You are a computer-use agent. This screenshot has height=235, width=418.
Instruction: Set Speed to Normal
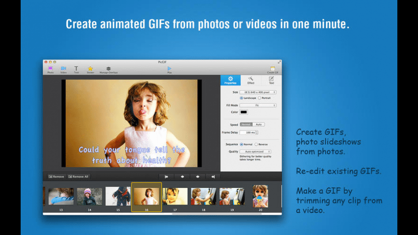click(x=246, y=125)
